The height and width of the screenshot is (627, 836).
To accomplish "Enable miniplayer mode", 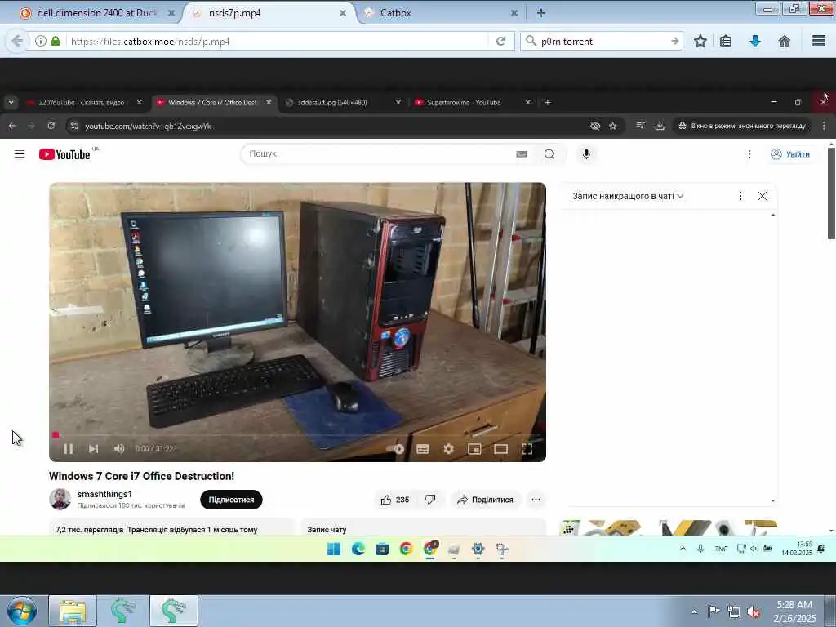I will point(474,449).
